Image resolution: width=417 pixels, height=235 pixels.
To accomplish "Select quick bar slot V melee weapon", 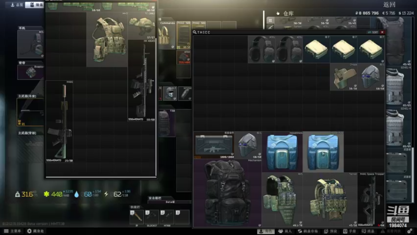I will pyautogui.click(x=137, y=217).
